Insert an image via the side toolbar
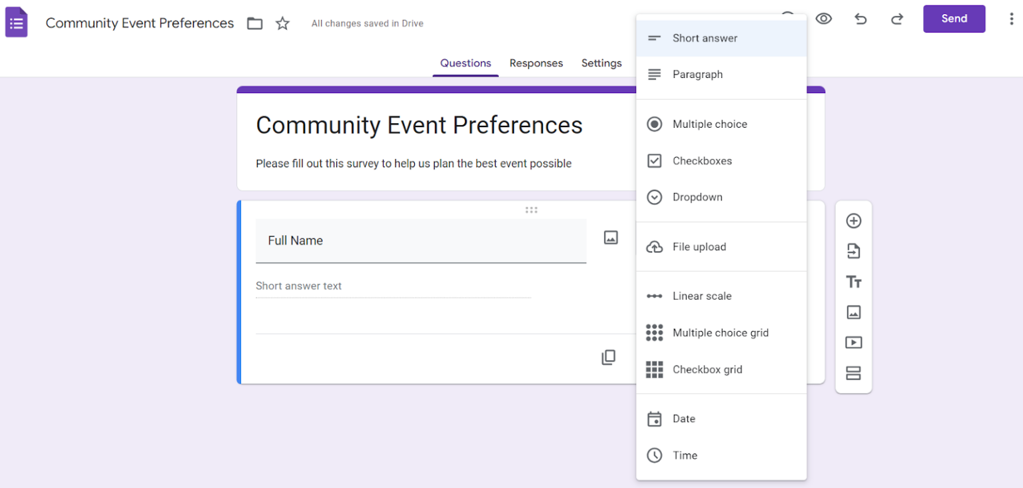Viewport: 1023px width, 488px height. [x=853, y=312]
